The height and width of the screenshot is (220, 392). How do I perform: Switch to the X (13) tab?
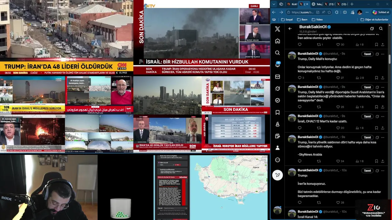click(x=341, y=4)
